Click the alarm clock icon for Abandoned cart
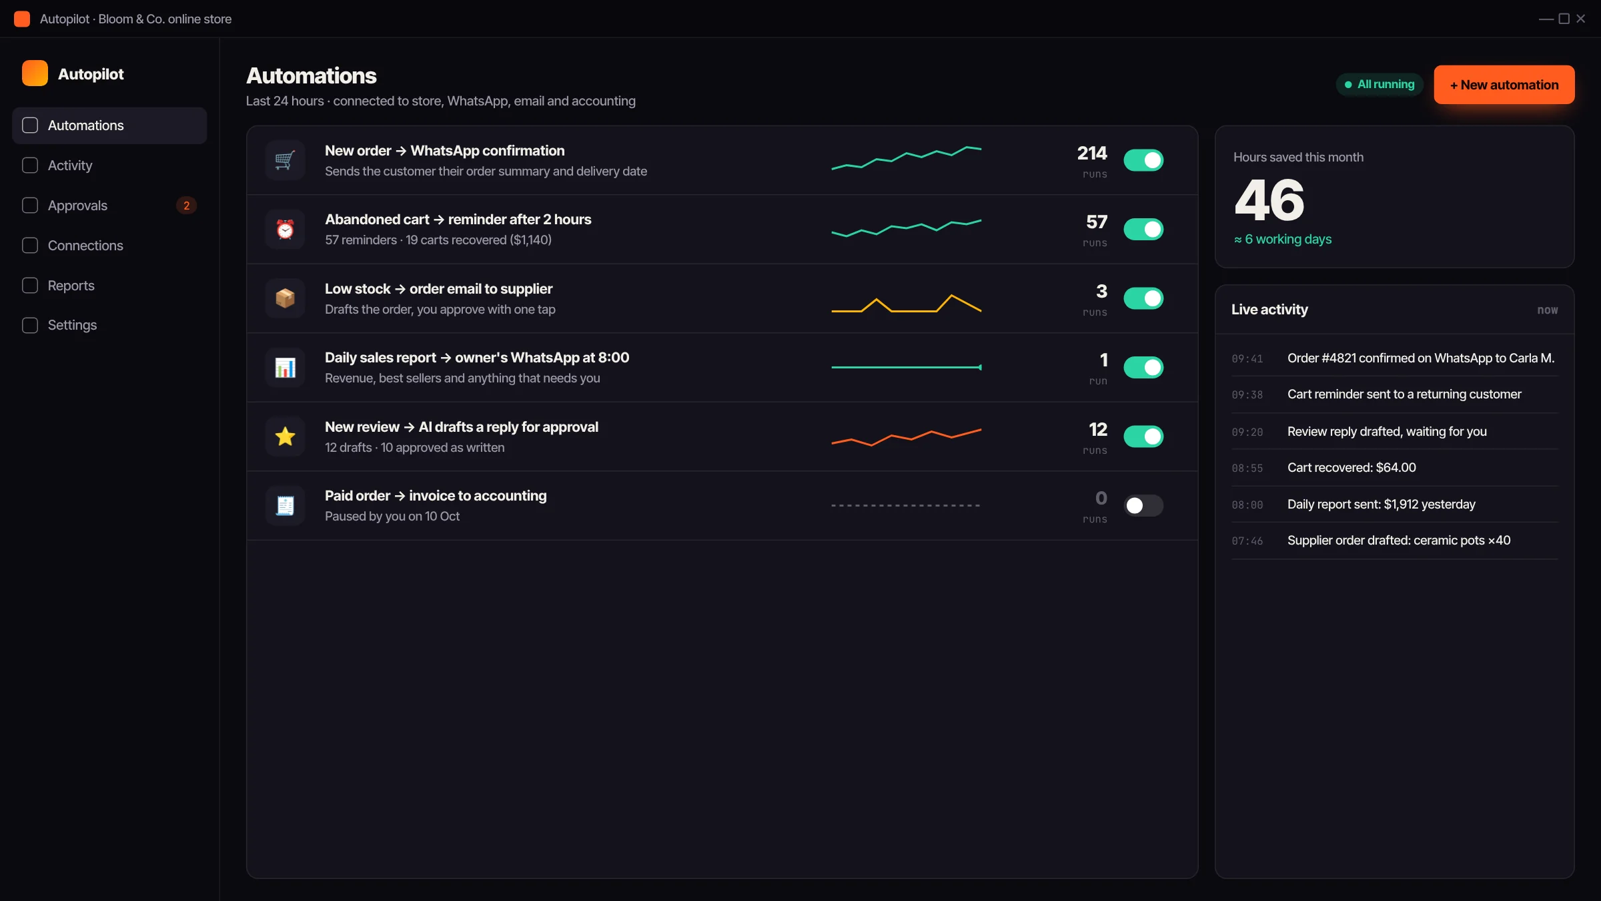The width and height of the screenshot is (1601, 901). [285, 230]
